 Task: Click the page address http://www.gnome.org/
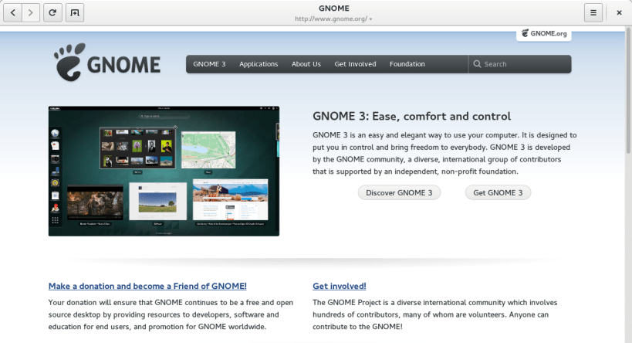pos(331,19)
